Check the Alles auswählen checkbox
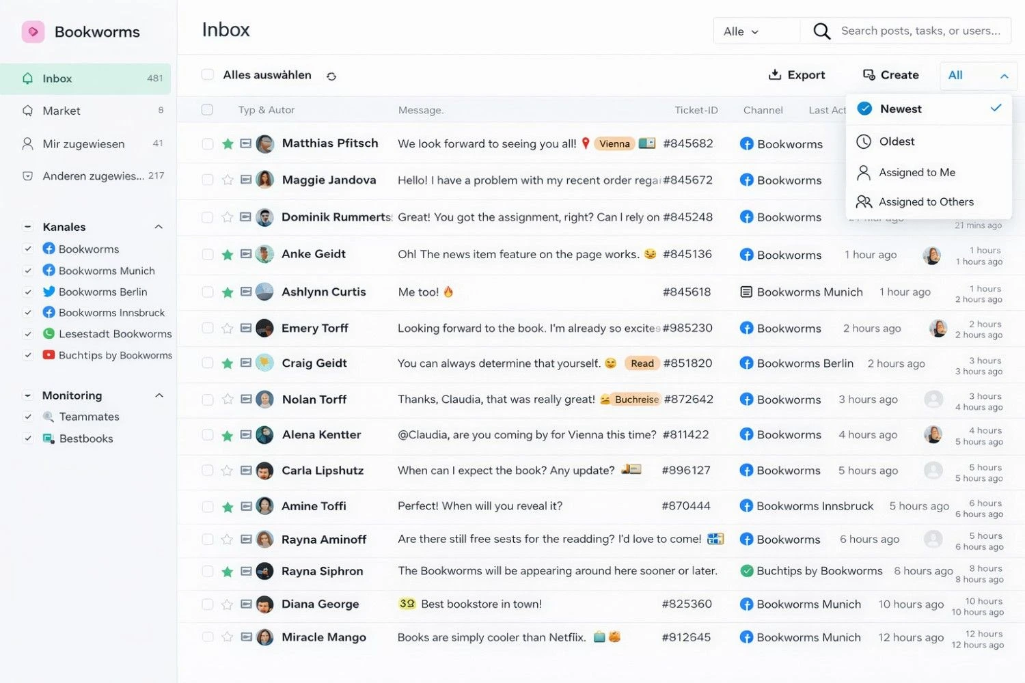Screen dimensions: 1025x683 pyautogui.click(x=208, y=75)
